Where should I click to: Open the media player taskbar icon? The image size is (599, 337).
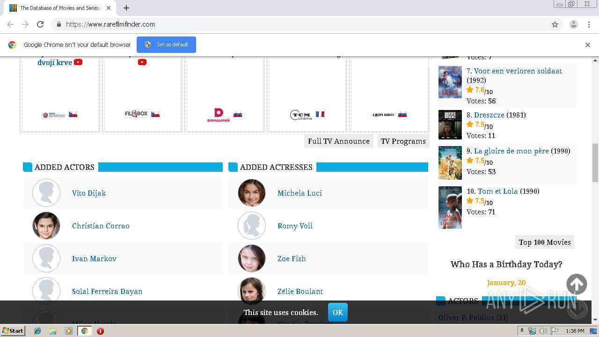point(69,331)
